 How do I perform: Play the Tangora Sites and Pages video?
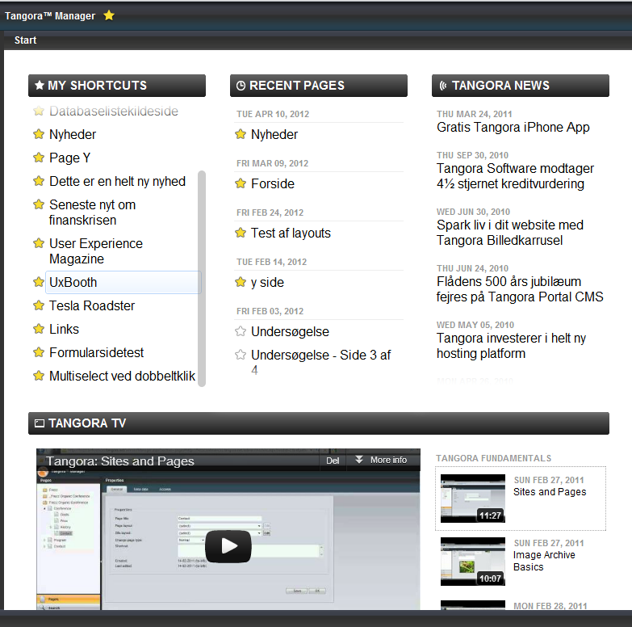coord(228,545)
